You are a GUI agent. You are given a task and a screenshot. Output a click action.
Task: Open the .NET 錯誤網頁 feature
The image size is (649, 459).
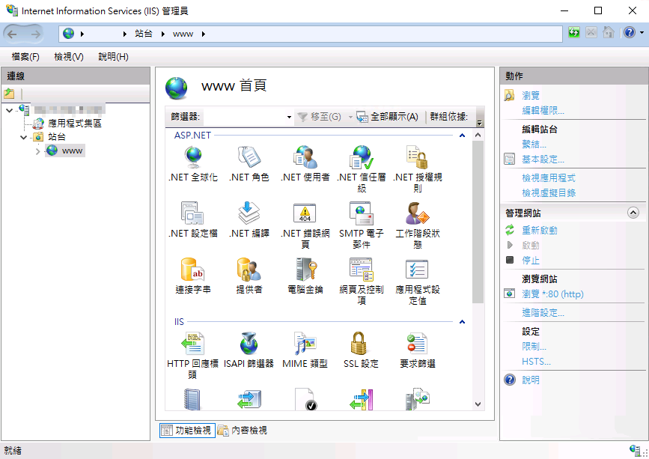pos(305,225)
